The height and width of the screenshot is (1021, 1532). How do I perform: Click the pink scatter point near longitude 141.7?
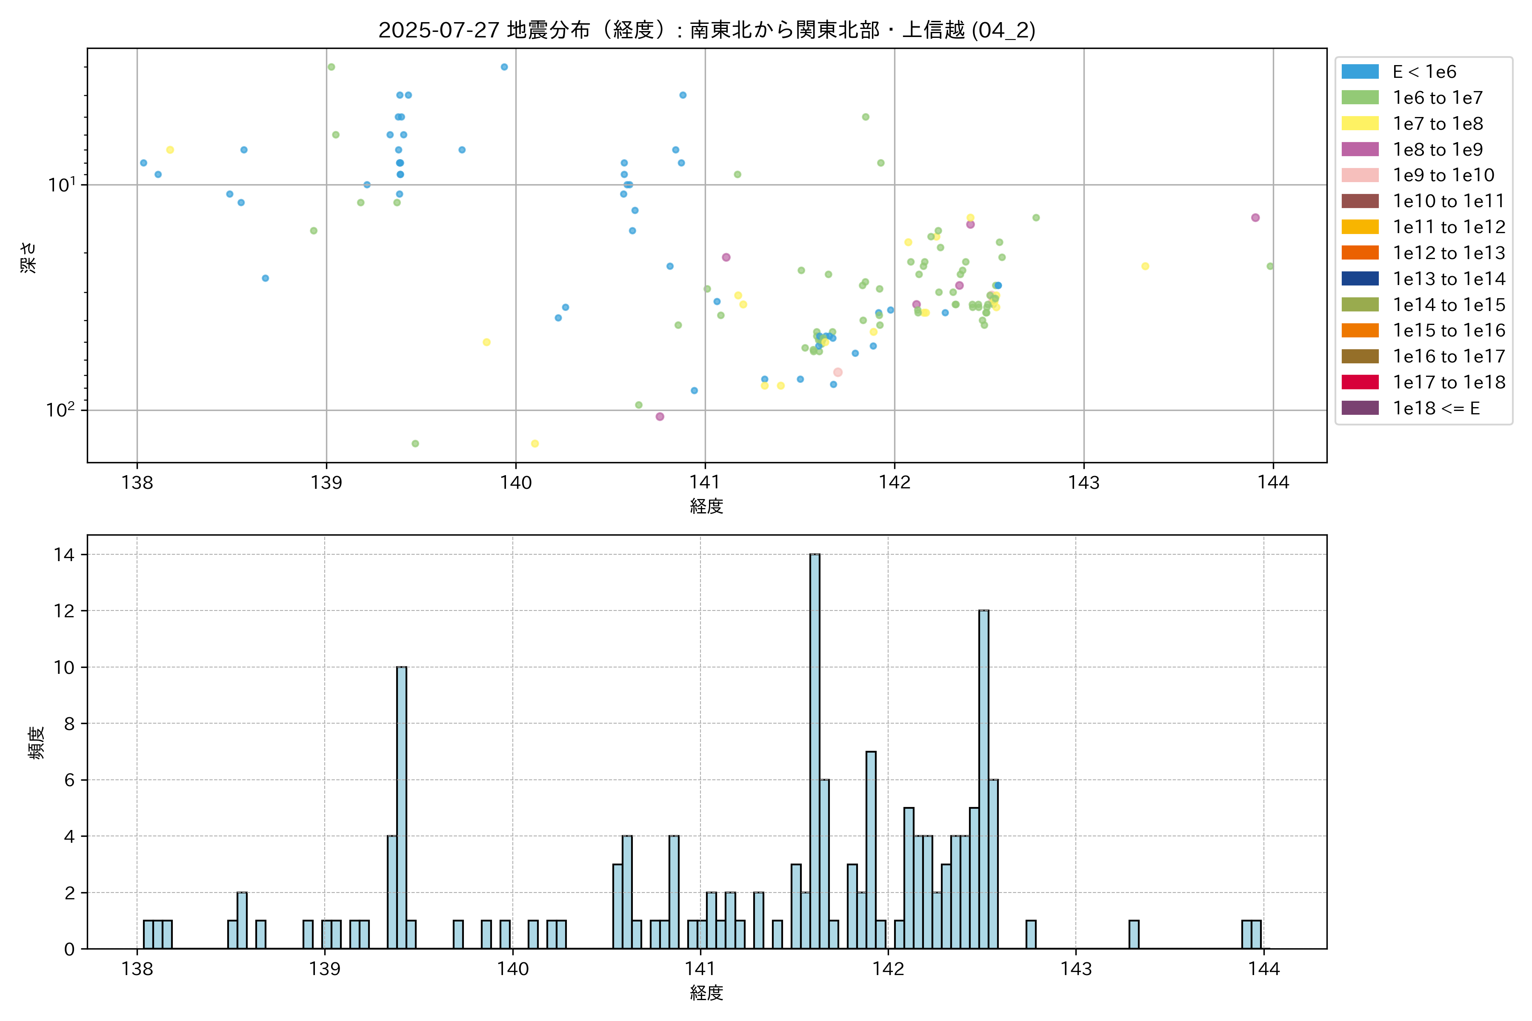pyautogui.click(x=837, y=373)
